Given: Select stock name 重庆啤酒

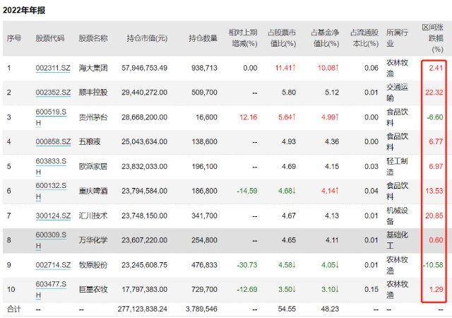Looking at the screenshot, I should pos(93,191).
